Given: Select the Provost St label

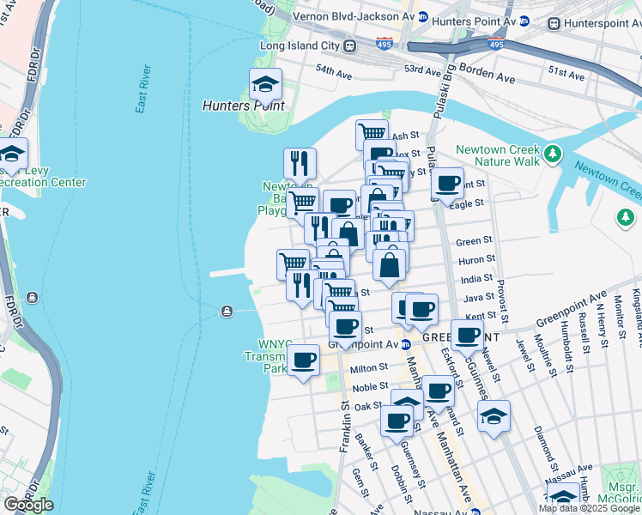Looking at the screenshot, I should 502,301.
